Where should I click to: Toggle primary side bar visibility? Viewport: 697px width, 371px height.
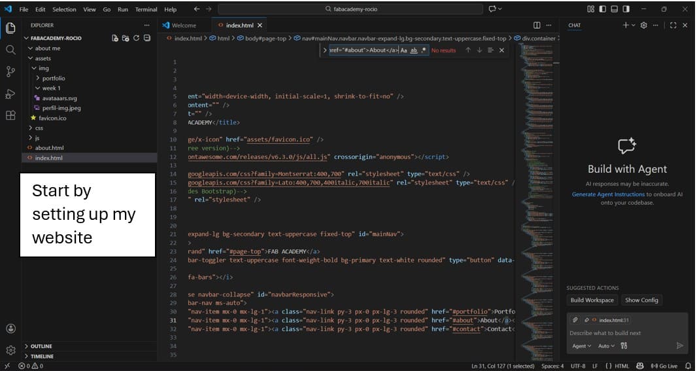603,9
